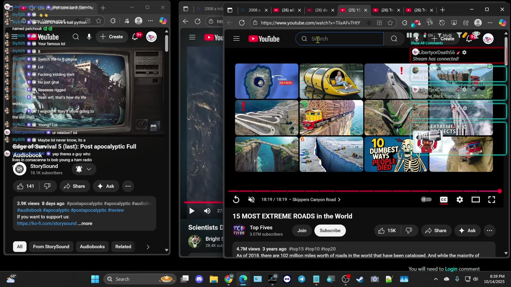The image size is (511, 287).
Task: Select the '10 Dumbest Ways People Died' thumbnail
Action: pyautogui.click(x=396, y=154)
